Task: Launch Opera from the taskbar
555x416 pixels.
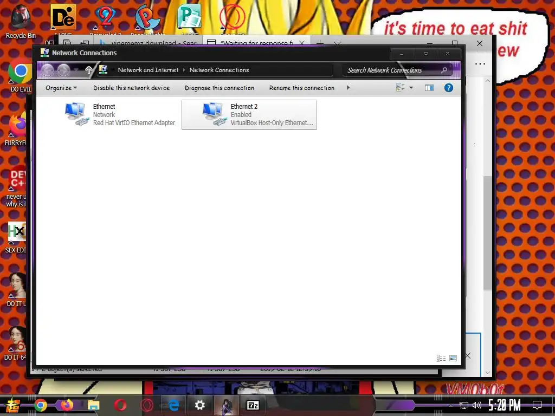Action: tap(120, 405)
